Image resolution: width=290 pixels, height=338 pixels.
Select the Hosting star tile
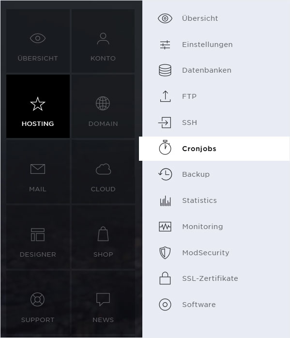click(x=38, y=106)
